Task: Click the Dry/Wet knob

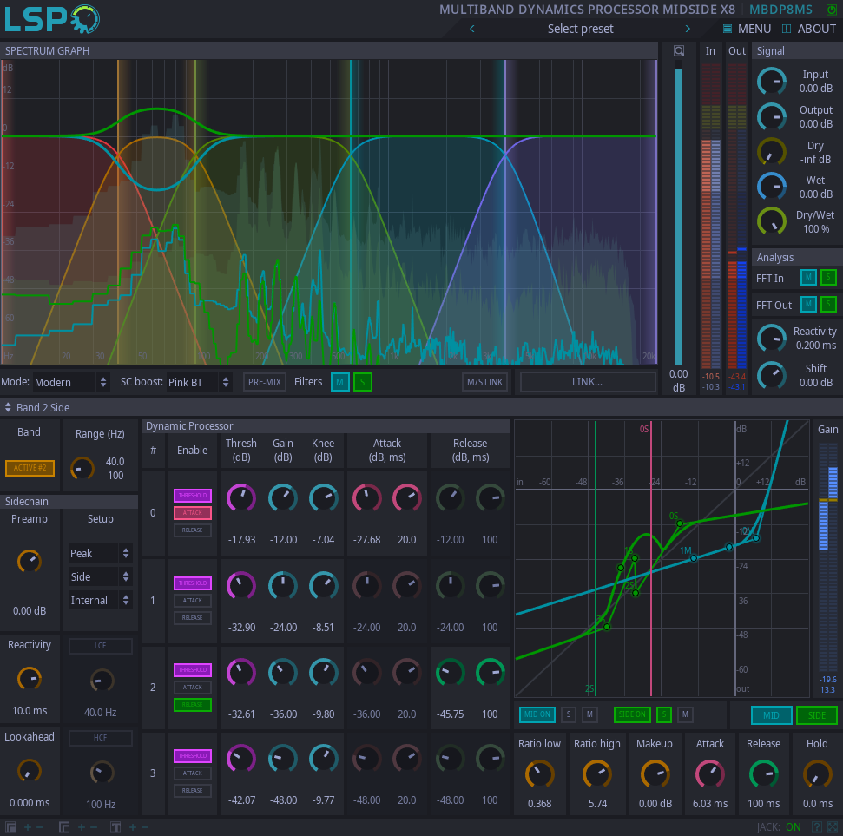Action: pos(771,221)
